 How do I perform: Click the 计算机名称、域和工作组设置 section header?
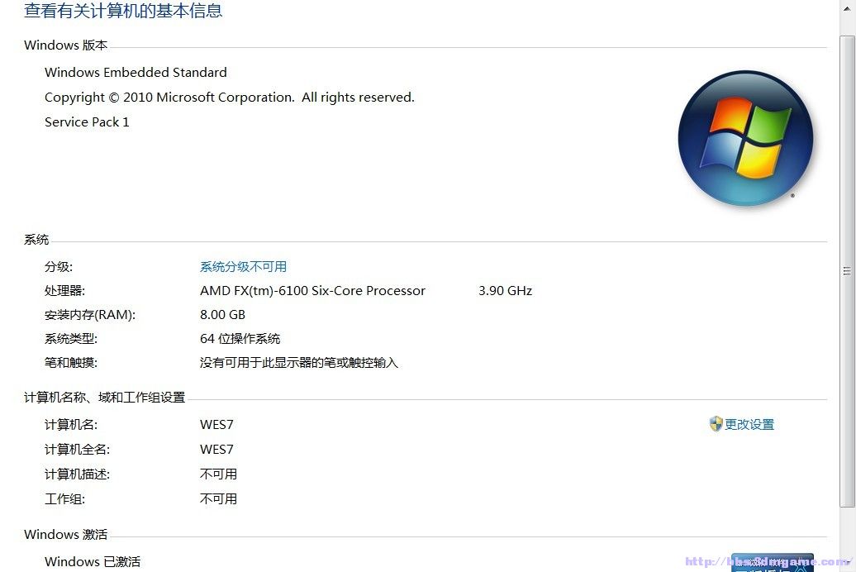[104, 398]
